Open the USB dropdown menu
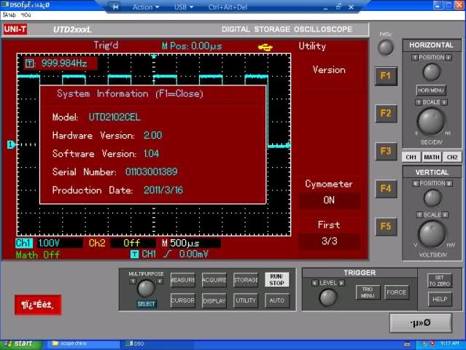The width and height of the screenshot is (466, 350). click(184, 7)
